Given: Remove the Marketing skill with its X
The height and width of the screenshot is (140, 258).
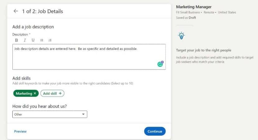Looking at the screenshot, I should point(35,94).
